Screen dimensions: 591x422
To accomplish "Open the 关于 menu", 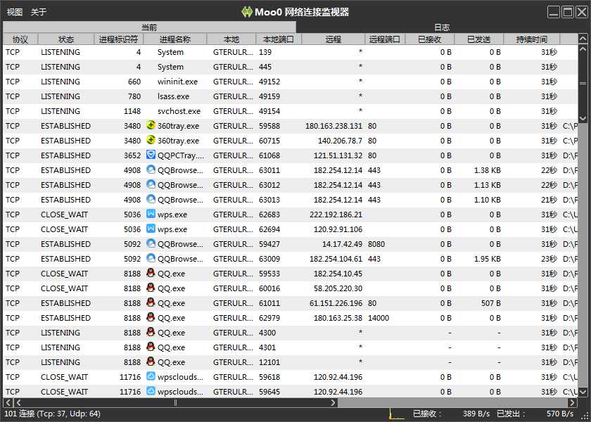I will (39, 12).
